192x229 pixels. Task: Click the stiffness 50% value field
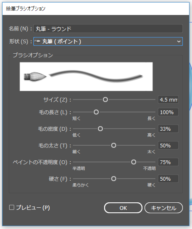click(x=168, y=179)
